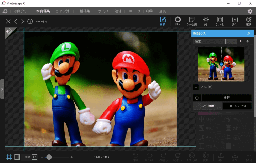Show photo info icon
This screenshot has width=256, height=163.
pyautogui.click(x=30, y=21)
